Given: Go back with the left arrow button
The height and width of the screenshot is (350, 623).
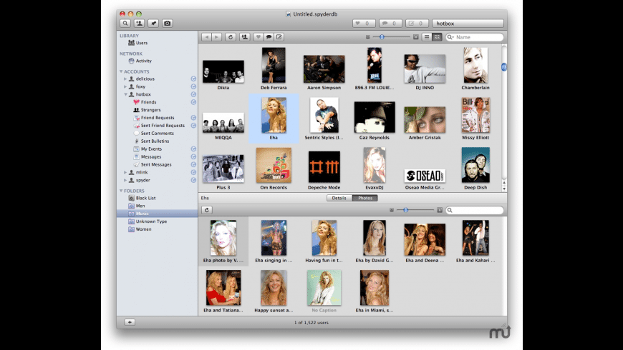Looking at the screenshot, I should click(x=206, y=37).
